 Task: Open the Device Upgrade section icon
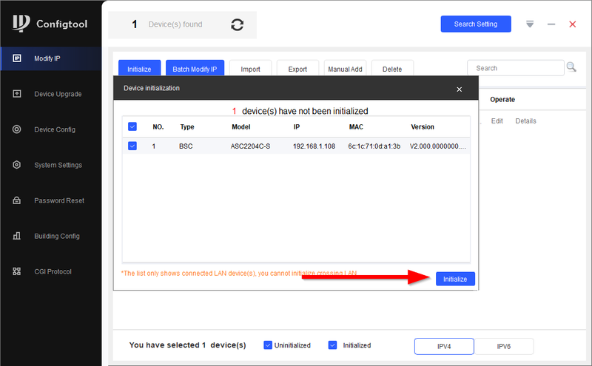[17, 94]
